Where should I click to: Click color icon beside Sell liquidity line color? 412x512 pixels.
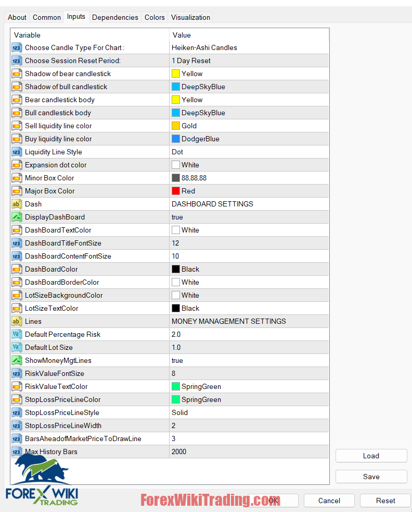coord(17,126)
